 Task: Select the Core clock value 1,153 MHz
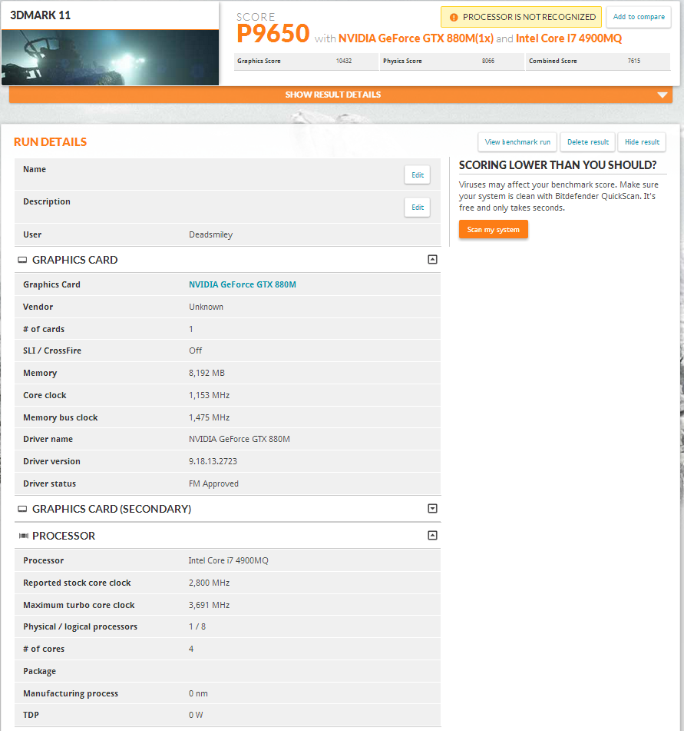click(x=209, y=395)
